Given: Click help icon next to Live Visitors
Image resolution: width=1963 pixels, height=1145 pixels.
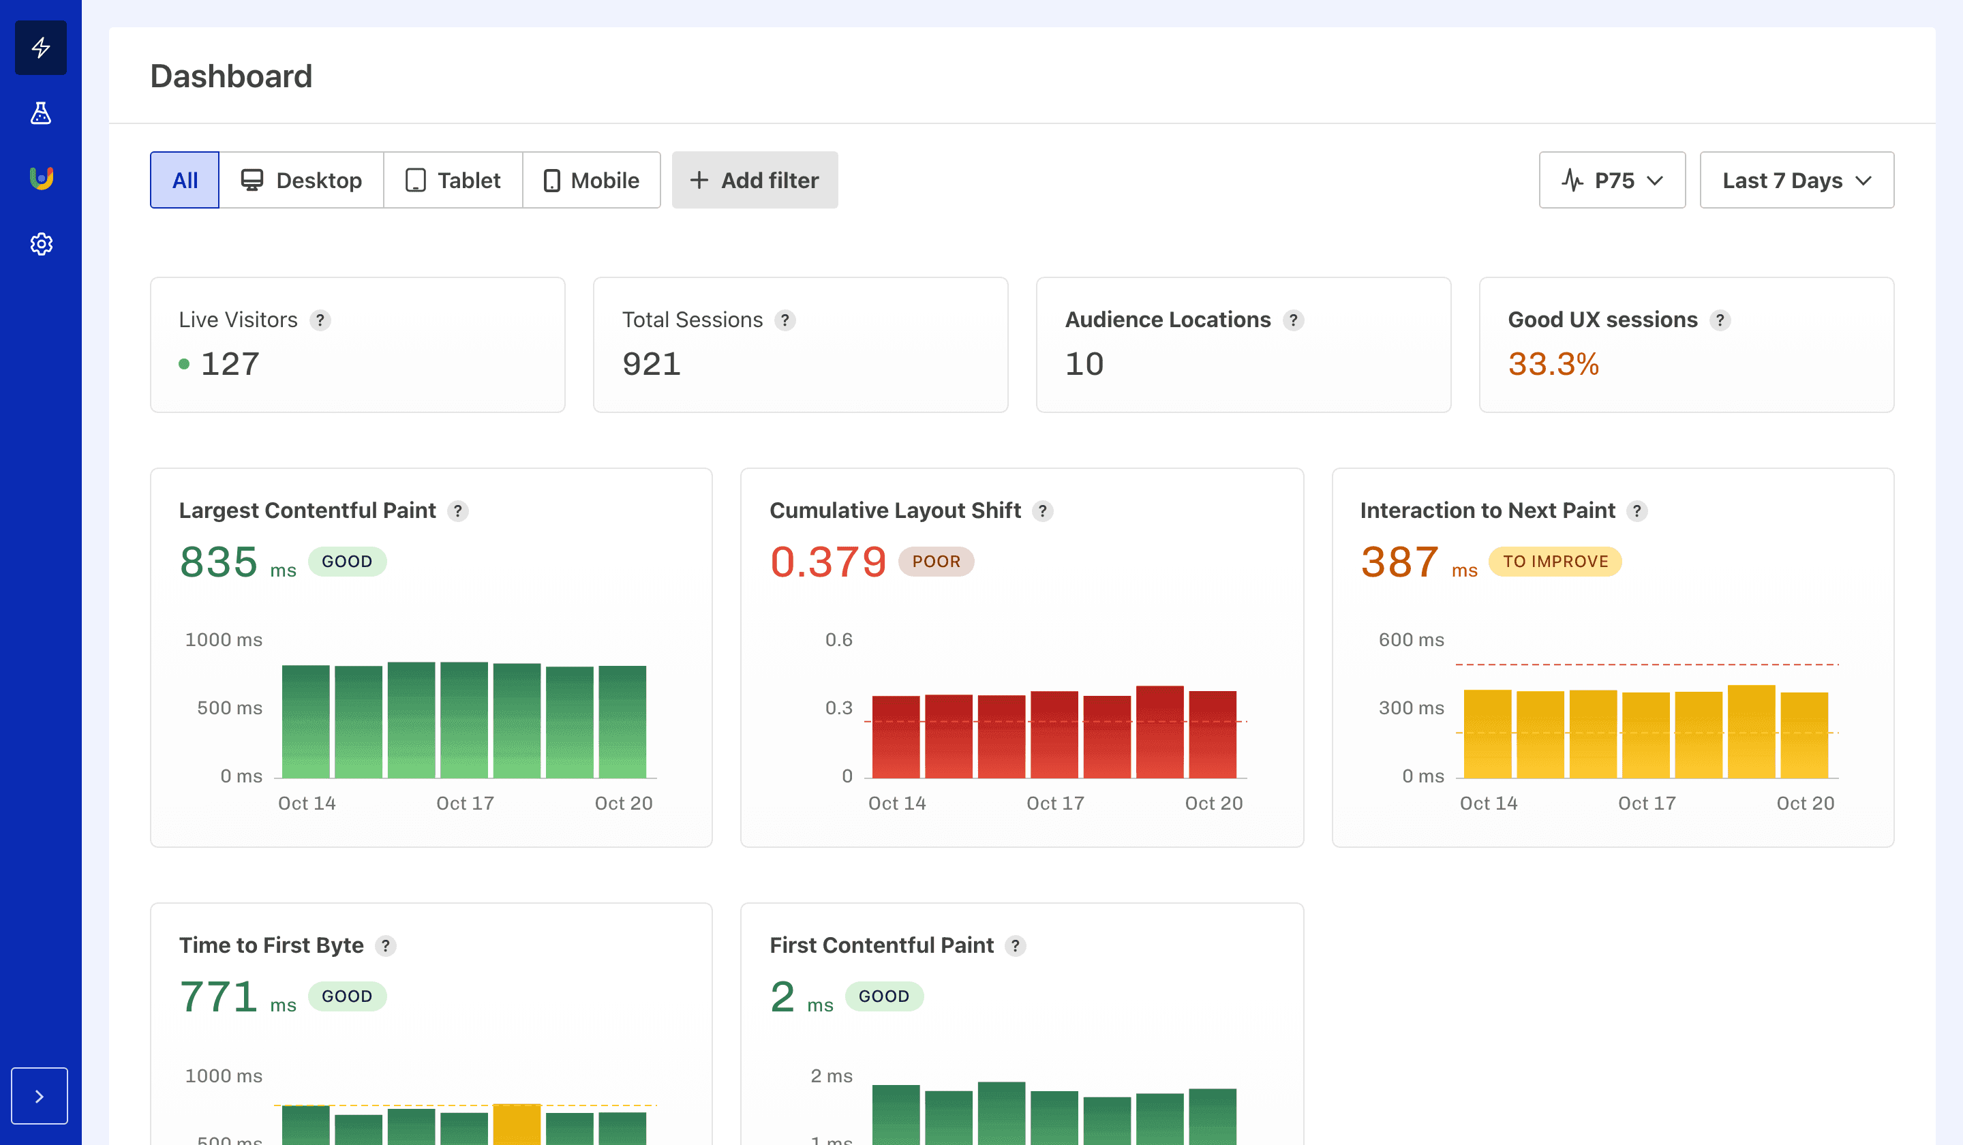Looking at the screenshot, I should [320, 320].
